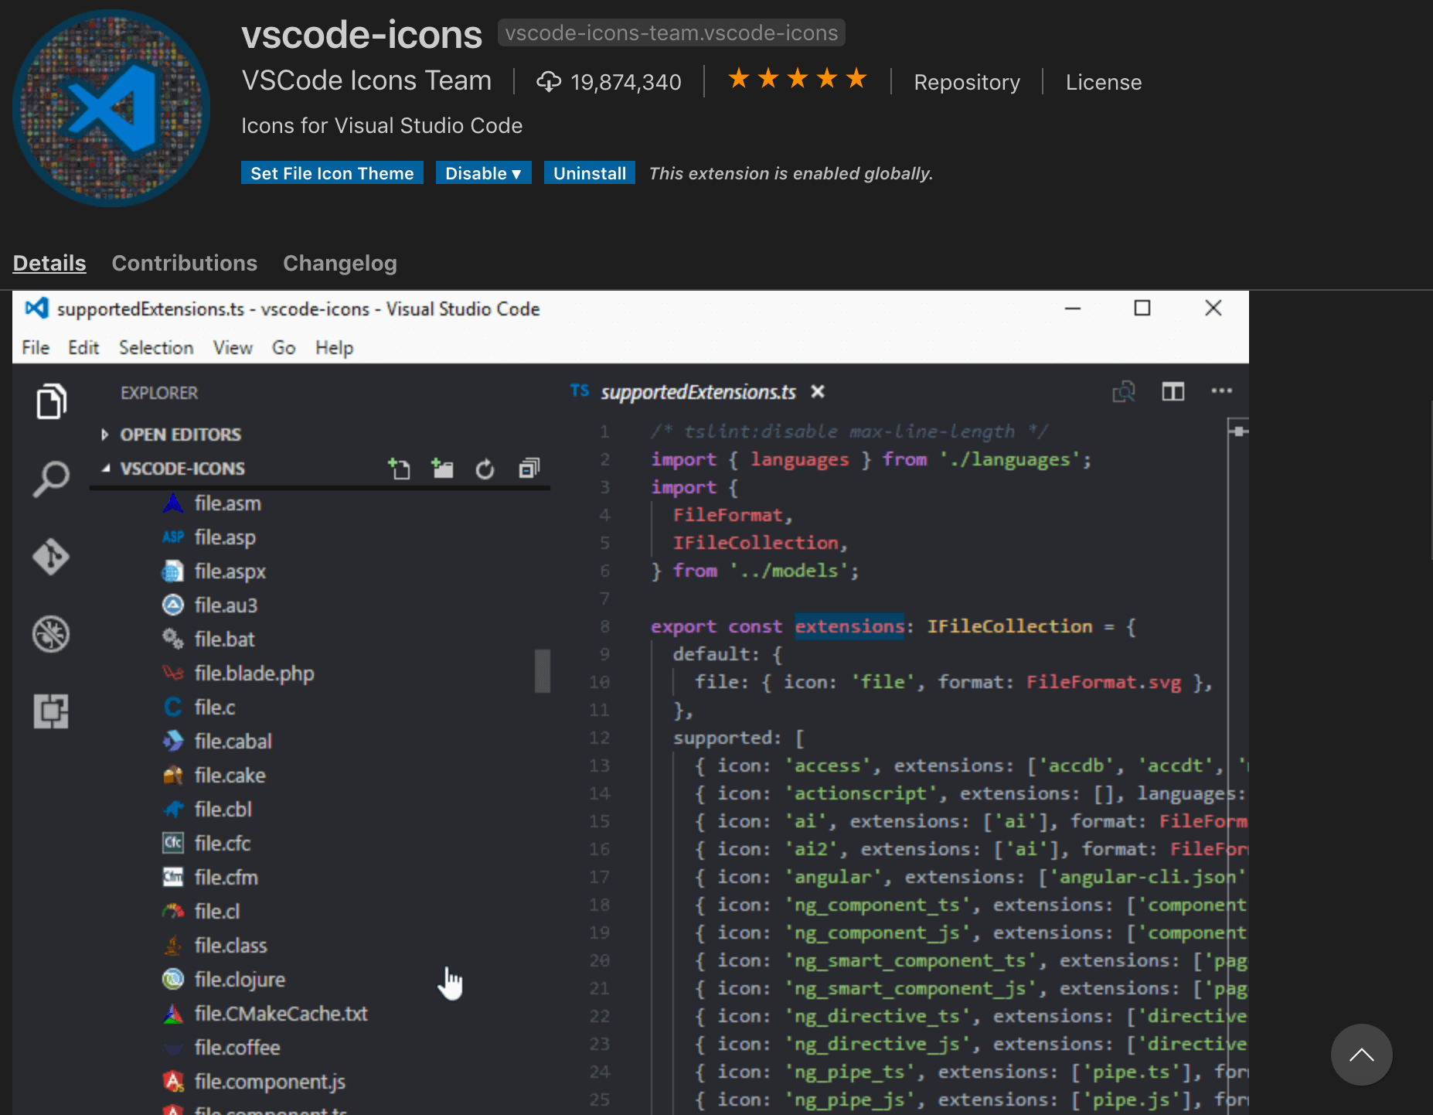Click the scroll-to-top arrow button
Viewport: 1433px width, 1115px height.
[x=1361, y=1055]
